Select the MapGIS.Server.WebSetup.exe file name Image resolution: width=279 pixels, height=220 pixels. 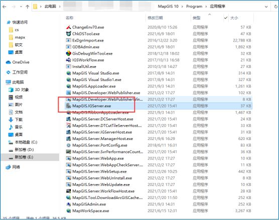tap(99, 171)
